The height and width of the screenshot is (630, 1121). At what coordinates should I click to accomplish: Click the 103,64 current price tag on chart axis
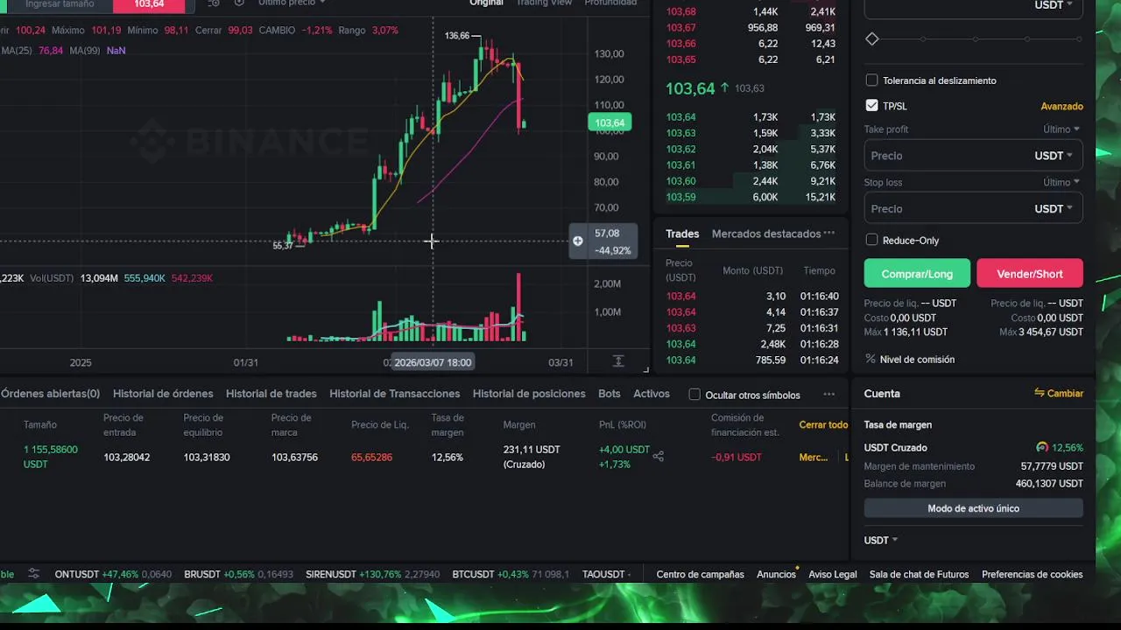click(x=610, y=122)
